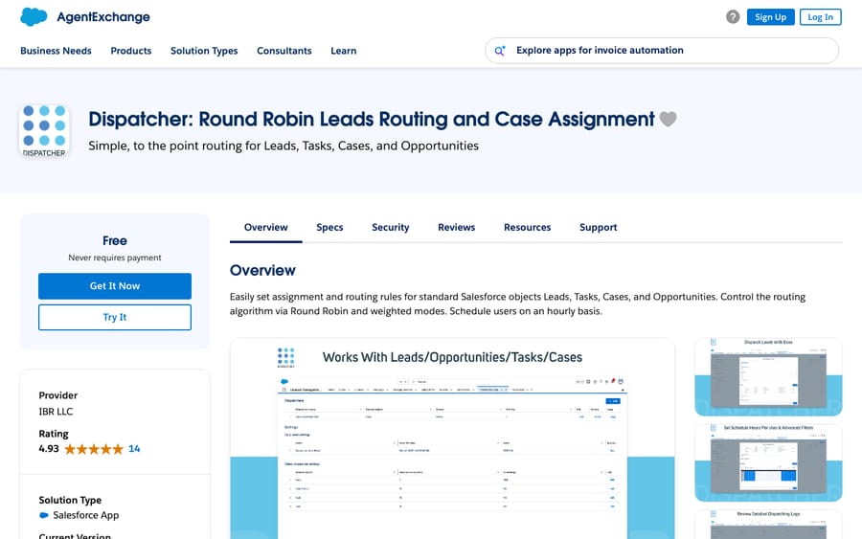
Task: Click the Free pricing label
Action: [114, 240]
